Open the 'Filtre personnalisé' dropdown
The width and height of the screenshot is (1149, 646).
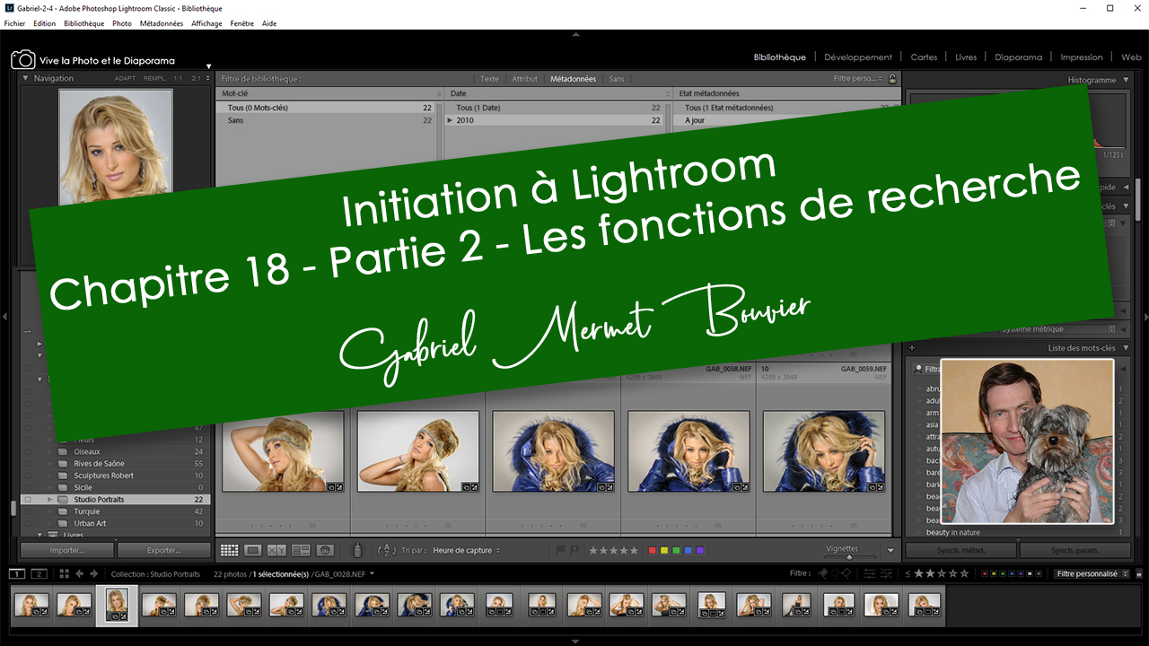pyautogui.click(x=1091, y=573)
